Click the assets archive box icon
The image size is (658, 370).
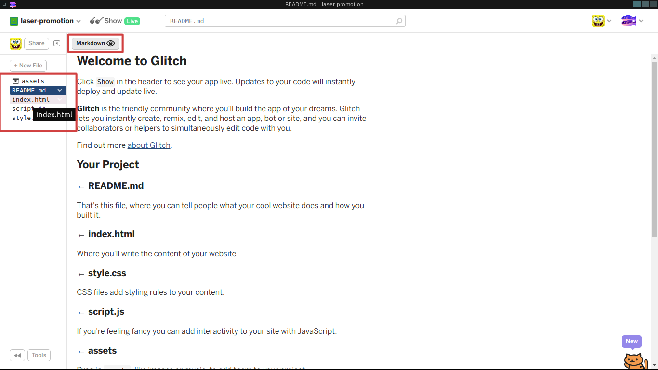[x=15, y=81]
